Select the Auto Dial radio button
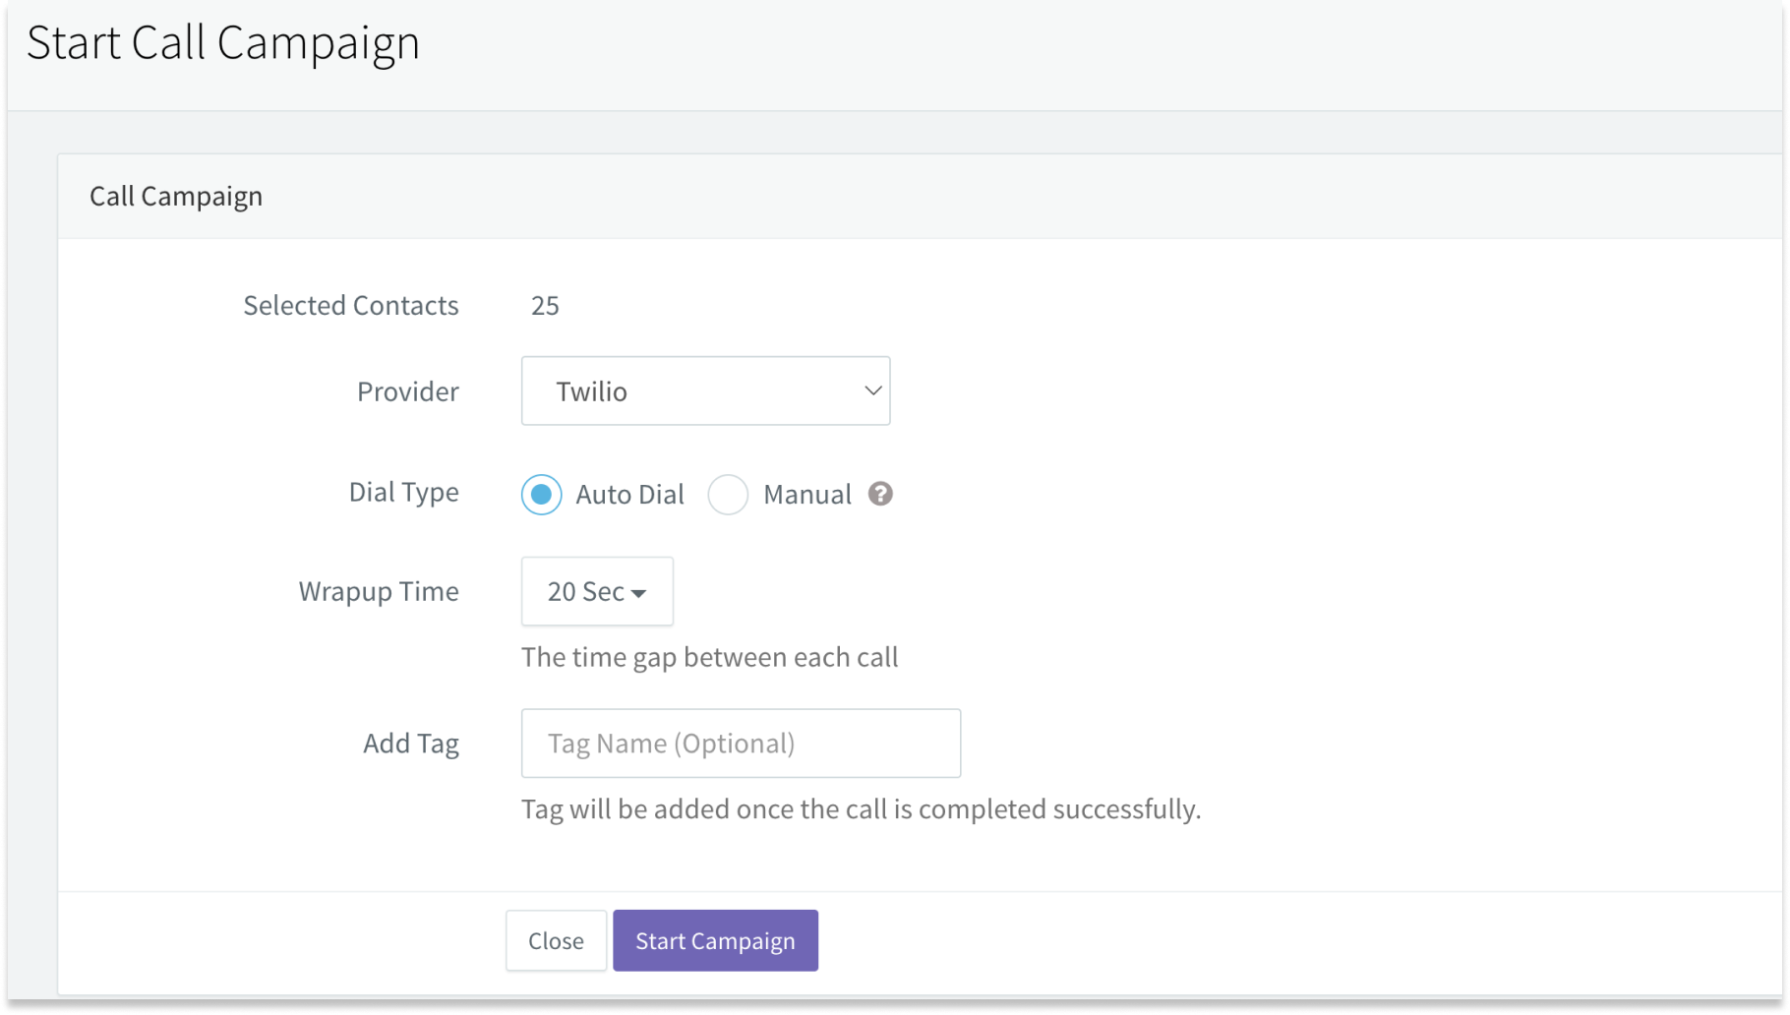 click(x=541, y=494)
